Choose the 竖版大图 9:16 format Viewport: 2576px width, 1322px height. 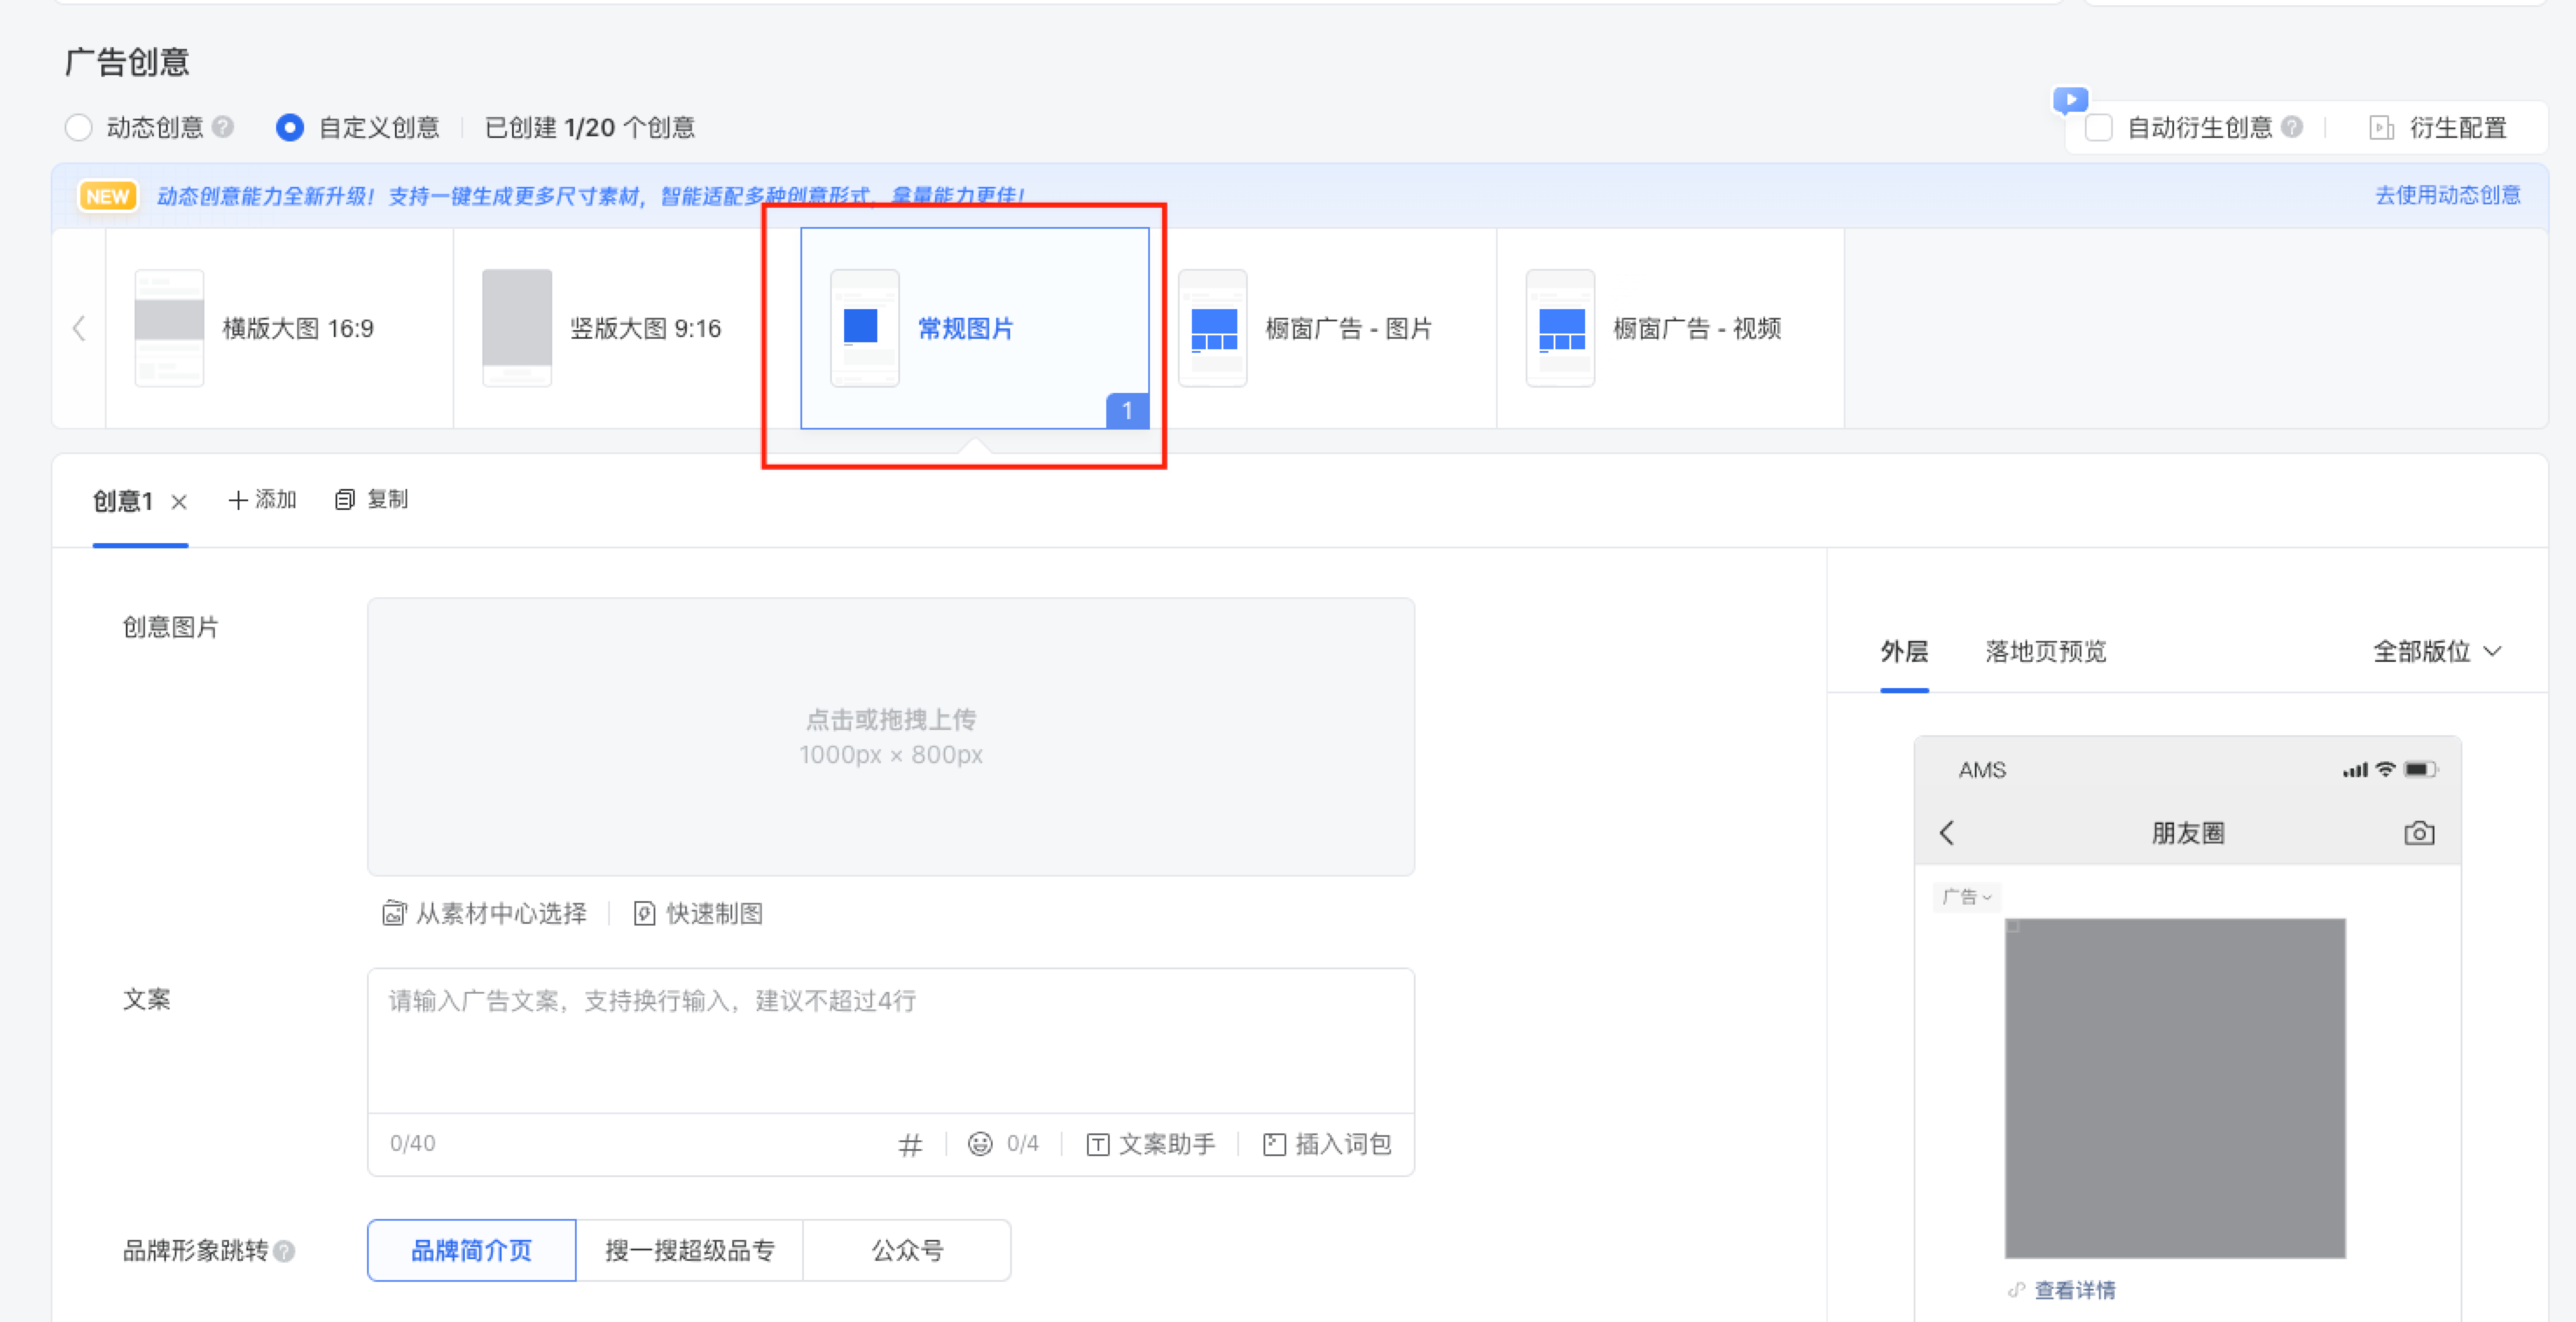[x=627, y=327]
